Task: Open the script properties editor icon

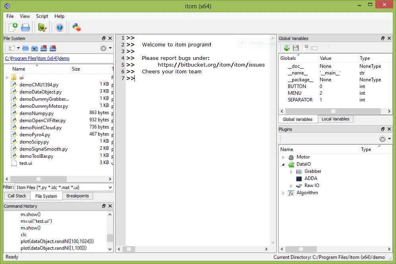Action: click(43, 27)
